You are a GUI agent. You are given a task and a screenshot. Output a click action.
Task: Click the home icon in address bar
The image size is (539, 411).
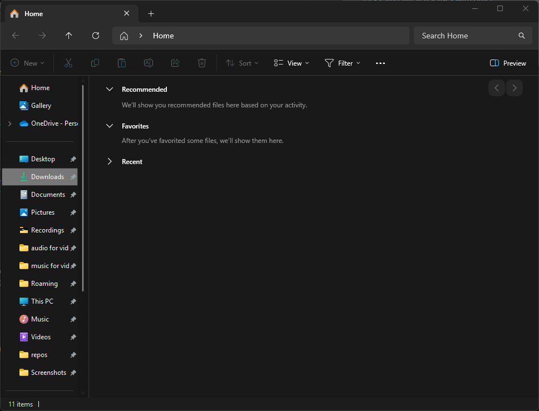click(124, 36)
